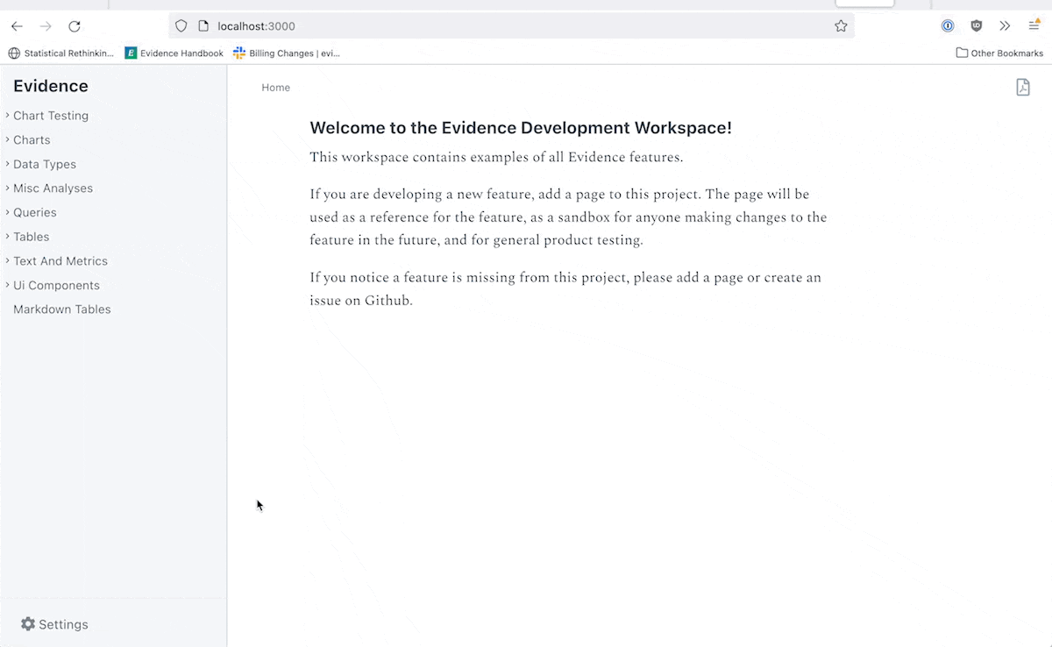Click the page info icon in address bar

point(203,26)
